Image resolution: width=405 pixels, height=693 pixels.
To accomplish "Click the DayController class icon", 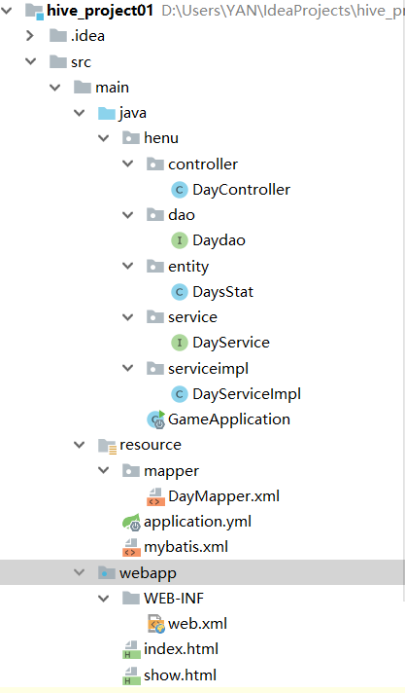I will [179, 190].
